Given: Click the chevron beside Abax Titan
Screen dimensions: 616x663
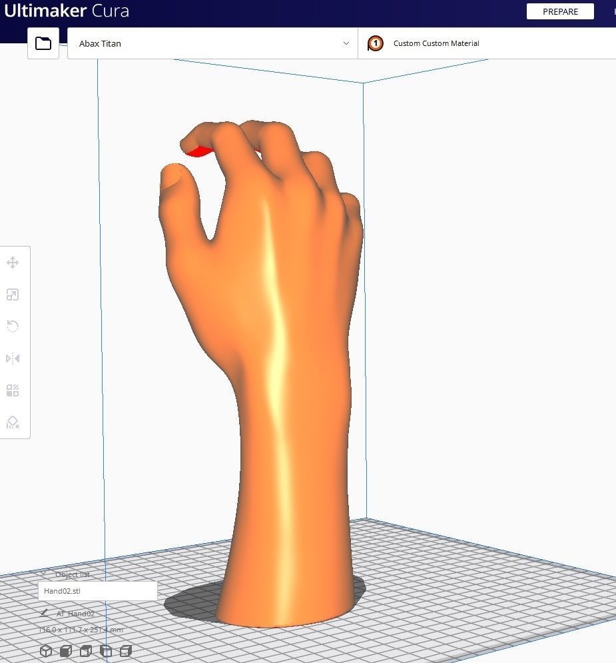Looking at the screenshot, I should click(346, 43).
